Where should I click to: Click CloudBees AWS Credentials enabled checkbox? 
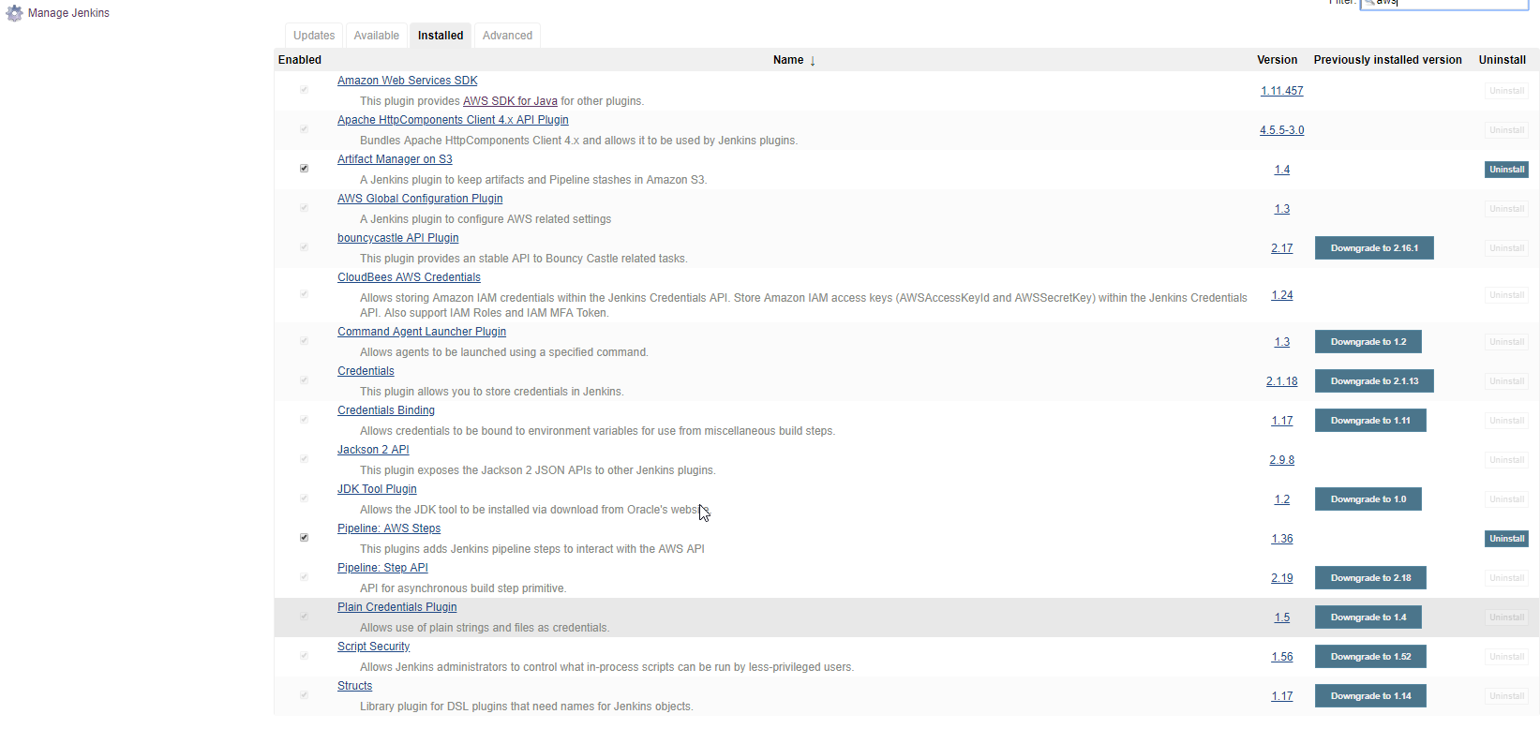pos(304,294)
